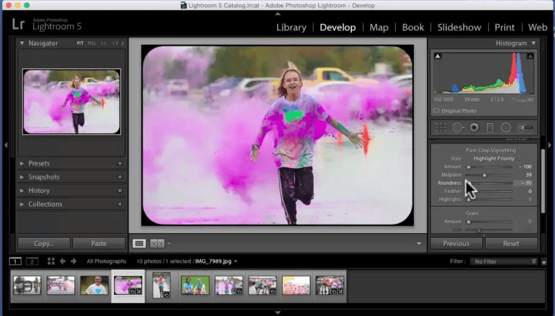The image size is (555, 316).
Task: Open the Print module
Action: [x=505, y=27]
